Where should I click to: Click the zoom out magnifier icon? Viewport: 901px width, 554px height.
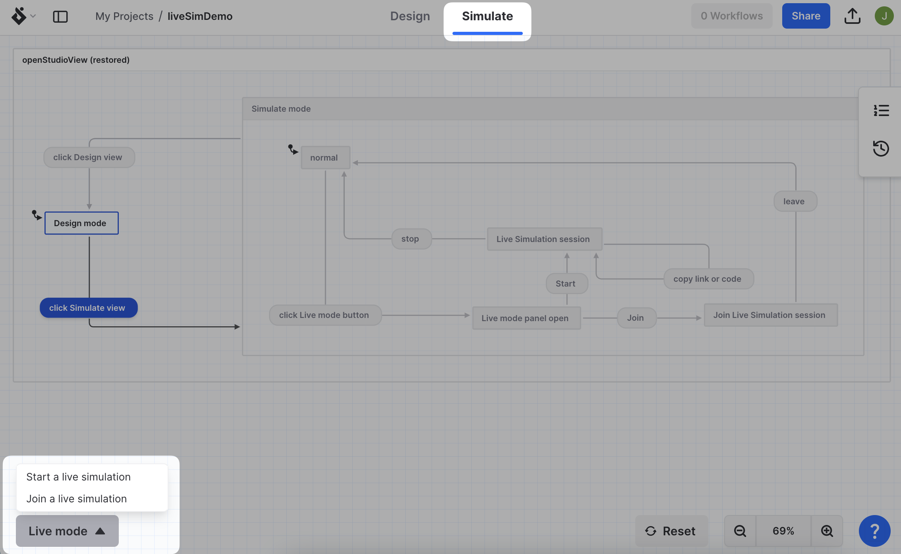740,531
